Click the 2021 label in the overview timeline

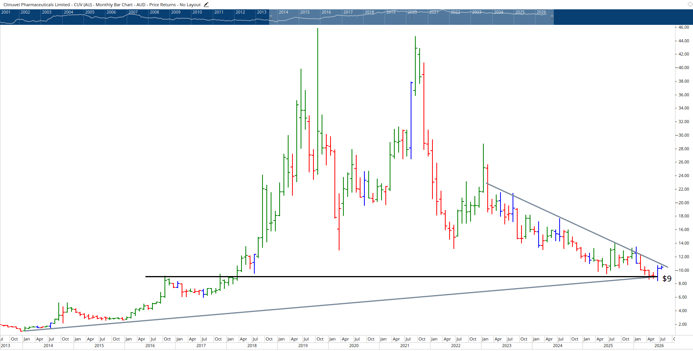pos(434,12)
